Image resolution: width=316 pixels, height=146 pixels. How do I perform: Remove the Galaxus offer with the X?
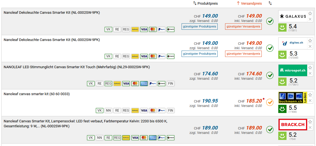pyautogui.click(x=310, y=19)
